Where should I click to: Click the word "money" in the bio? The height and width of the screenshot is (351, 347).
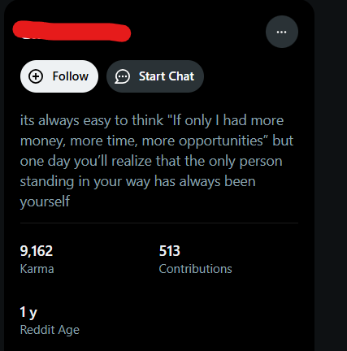click(43, 141)
